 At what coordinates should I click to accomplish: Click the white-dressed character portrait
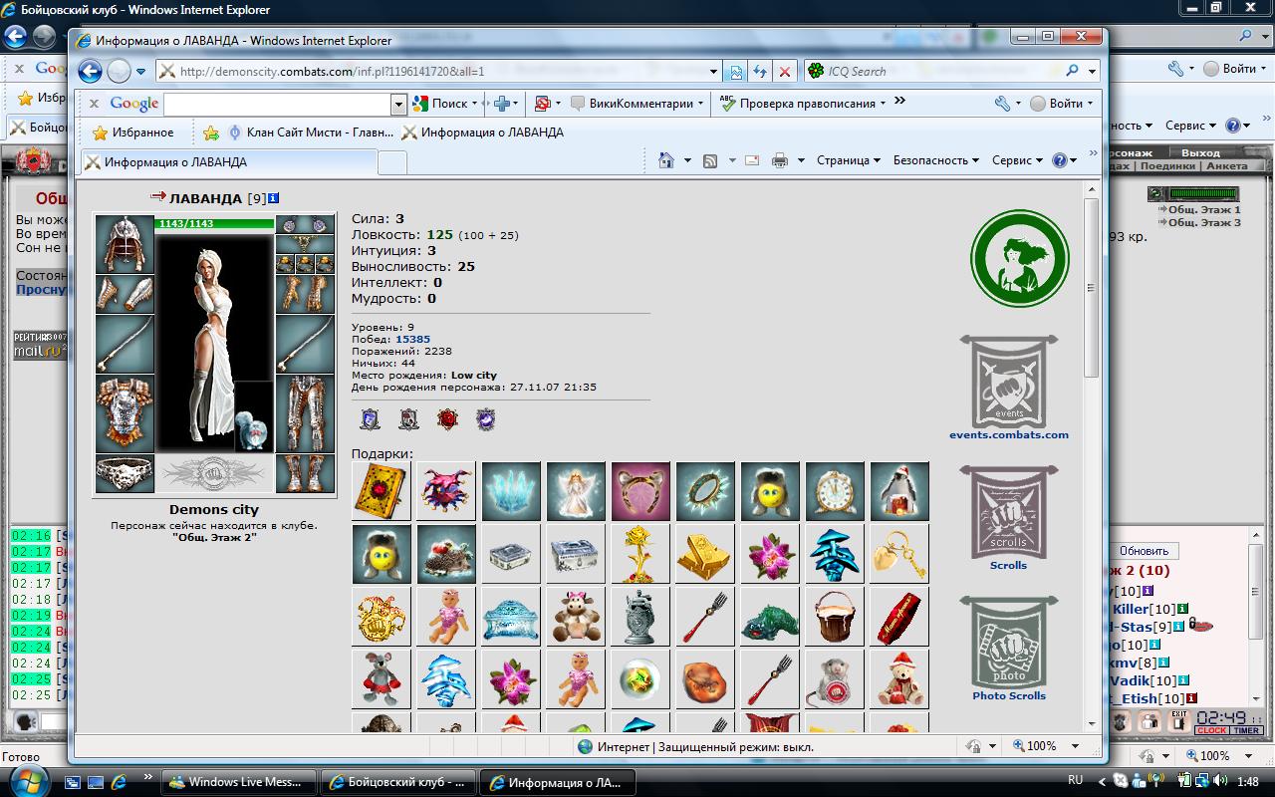point(214,344)
